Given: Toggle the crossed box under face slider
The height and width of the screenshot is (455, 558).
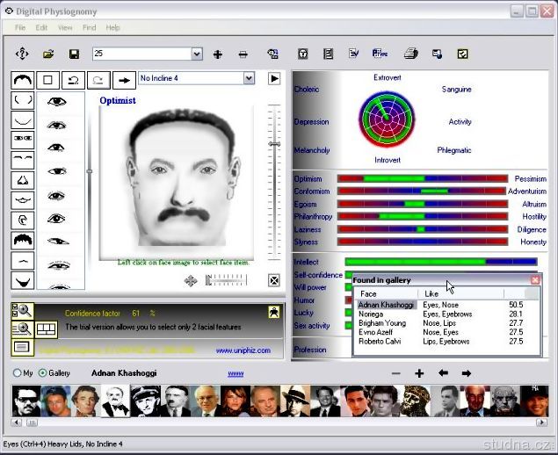Looking at the screenshot, I should pos(274,280).
